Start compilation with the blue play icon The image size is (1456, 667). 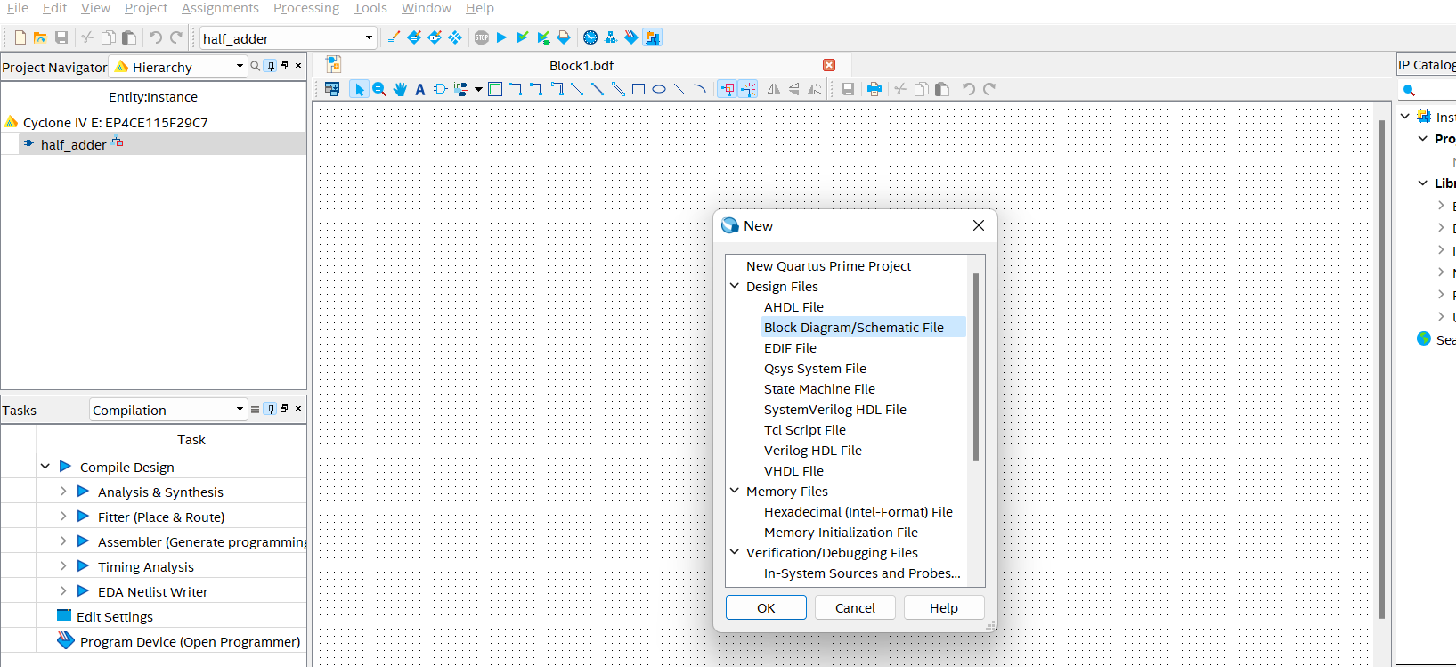pos(501,37)
